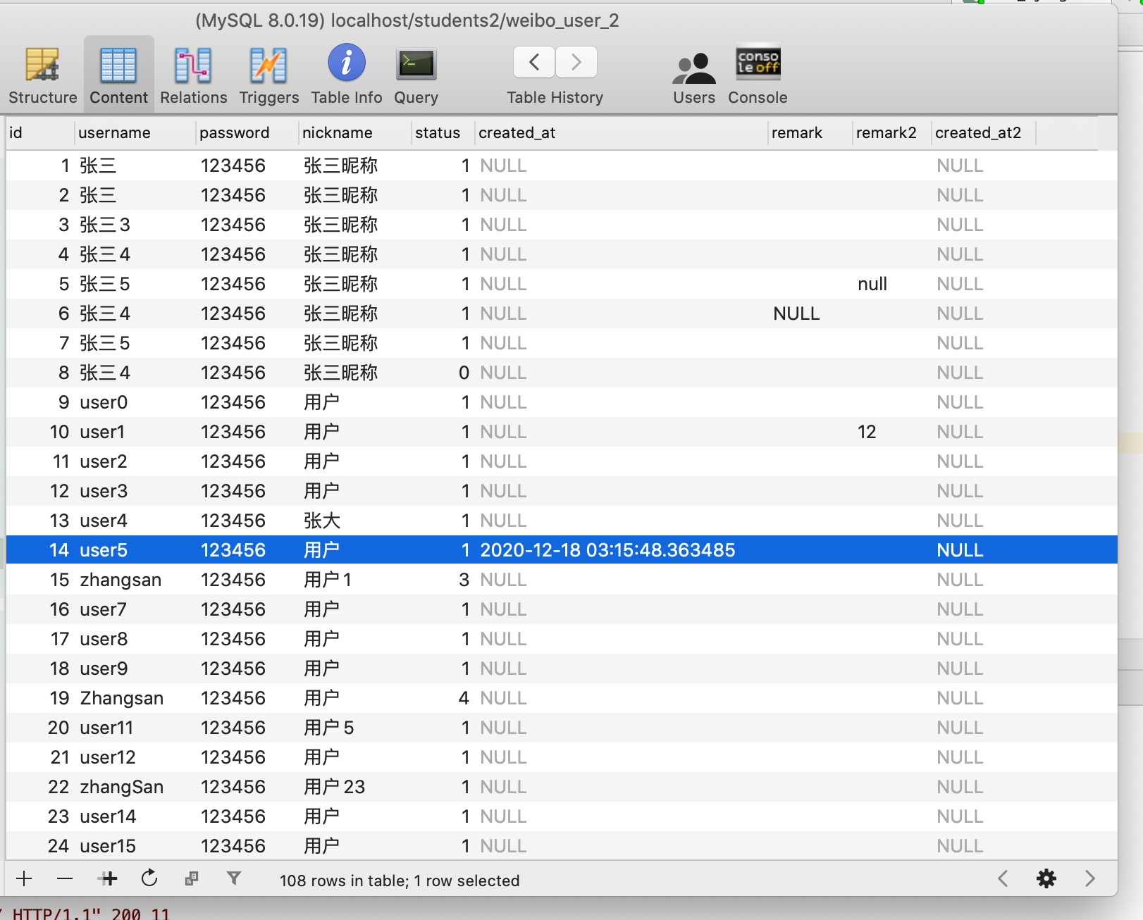
Task: Toggle the Console panel
Action: (x=758, y=75)
